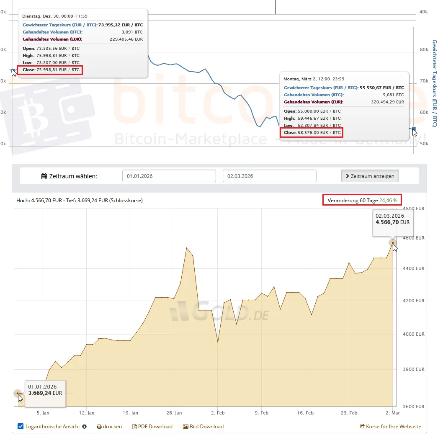443x435 pixels.
Task: Click the calendar icon beside Zeitraum wählen
Action: coord(44,176)
